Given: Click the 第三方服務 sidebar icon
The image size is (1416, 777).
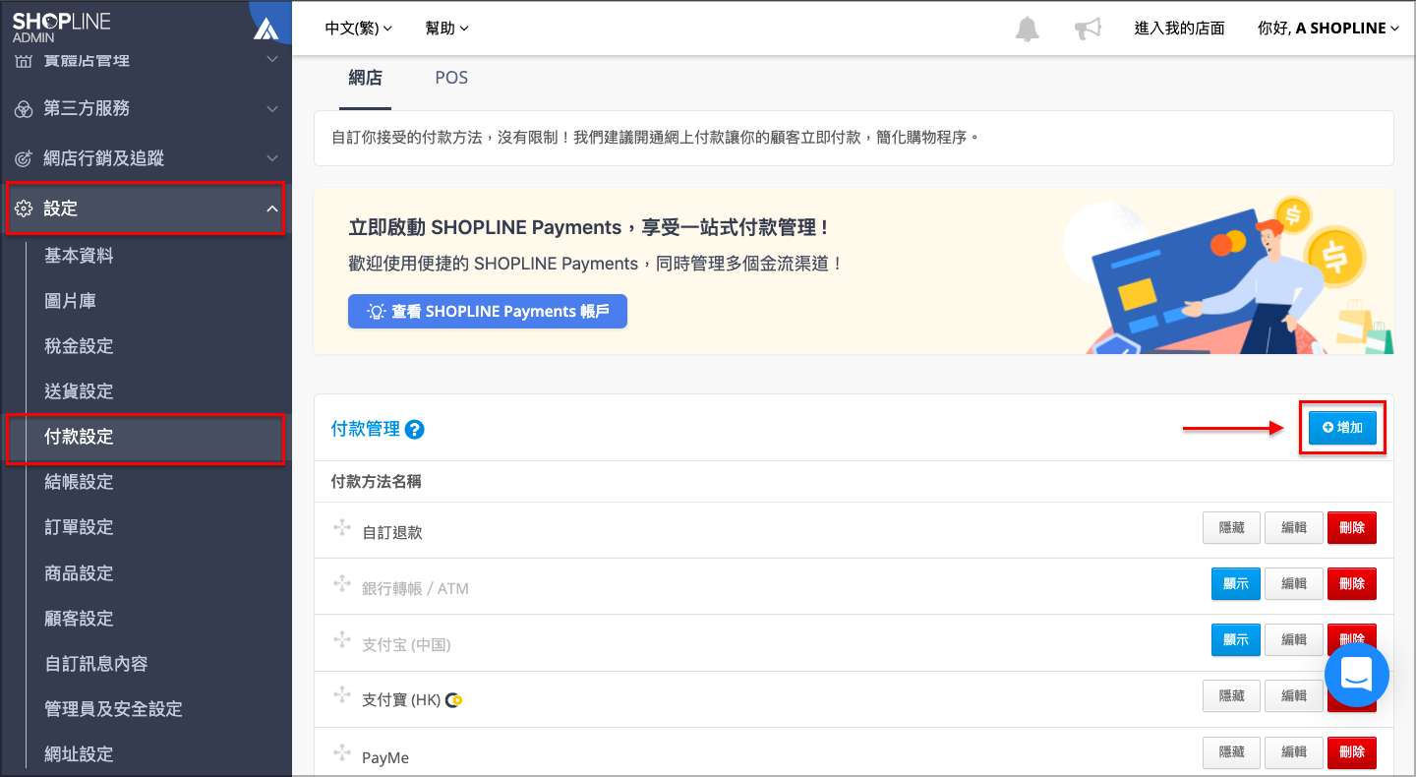Looking at the screenshot, I should tap(24, 108).
